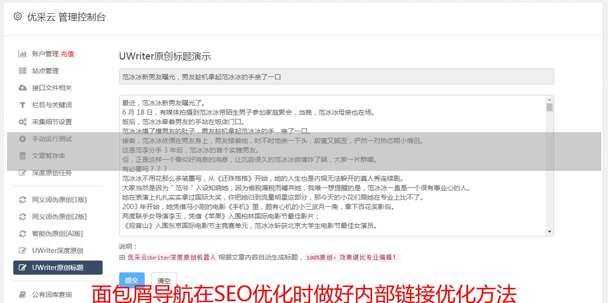This screenshot has width=608, height=303.
Task: Click the textarea scrollbar down arrow
Action: pos(549,232)
